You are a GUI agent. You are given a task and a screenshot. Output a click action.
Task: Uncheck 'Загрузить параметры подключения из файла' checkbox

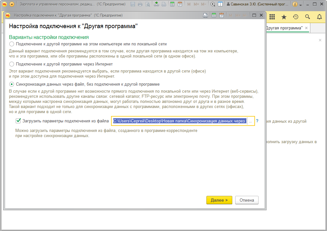coord(18,121)
